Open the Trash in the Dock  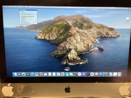pyautogui.click(x=119, y=74)
